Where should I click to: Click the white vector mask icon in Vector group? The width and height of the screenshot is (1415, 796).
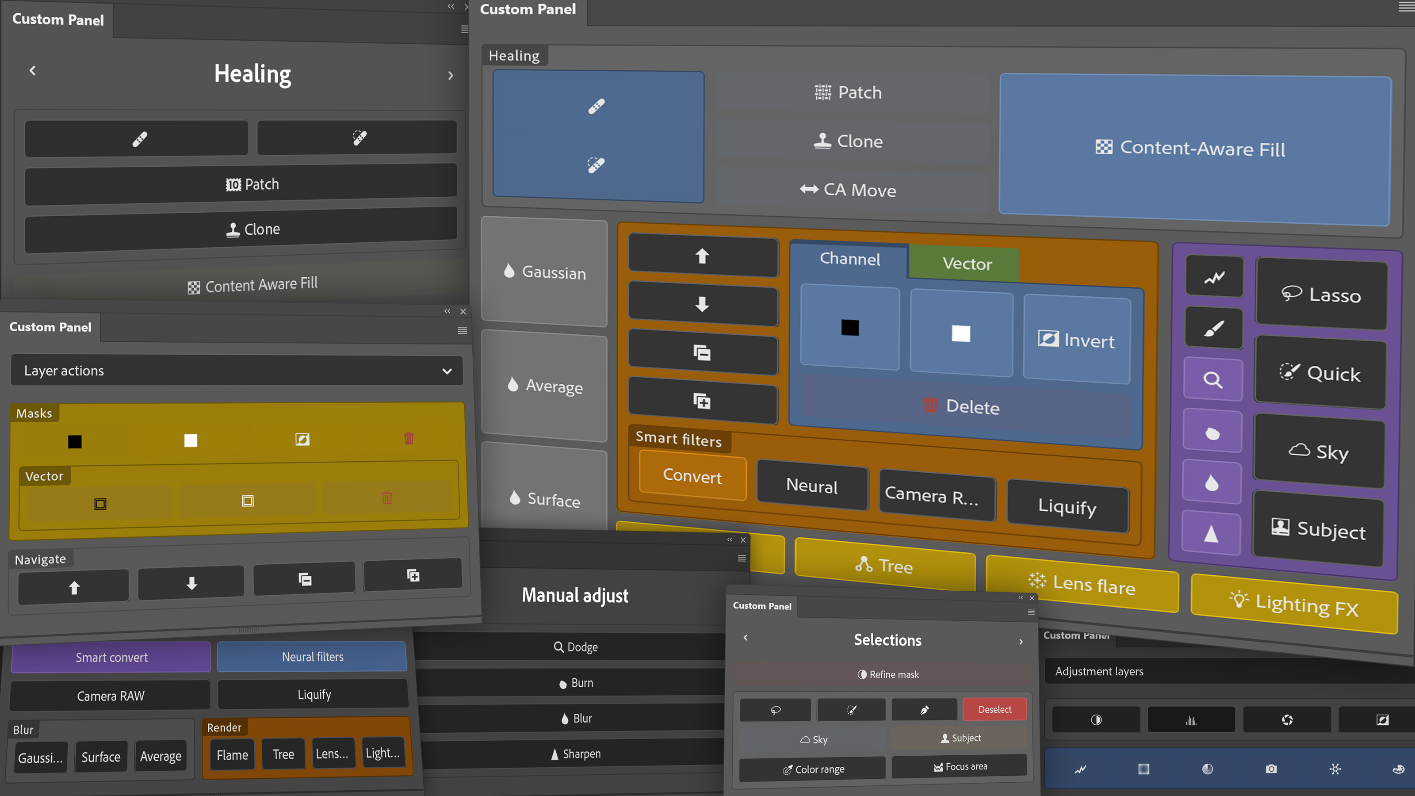click(248, 501)
